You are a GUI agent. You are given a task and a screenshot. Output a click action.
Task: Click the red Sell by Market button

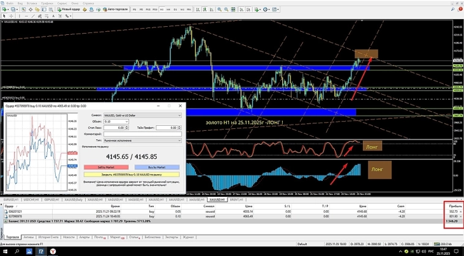tap(108, 166)
